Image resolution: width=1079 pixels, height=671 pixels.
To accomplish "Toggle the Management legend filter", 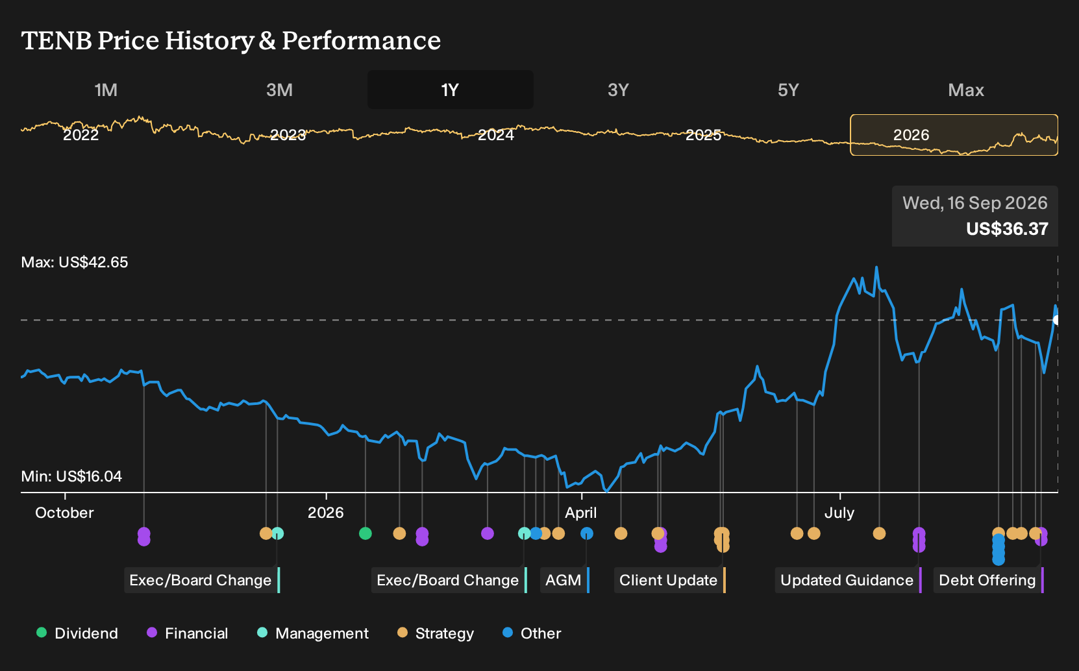I will (x=313, y=633).
